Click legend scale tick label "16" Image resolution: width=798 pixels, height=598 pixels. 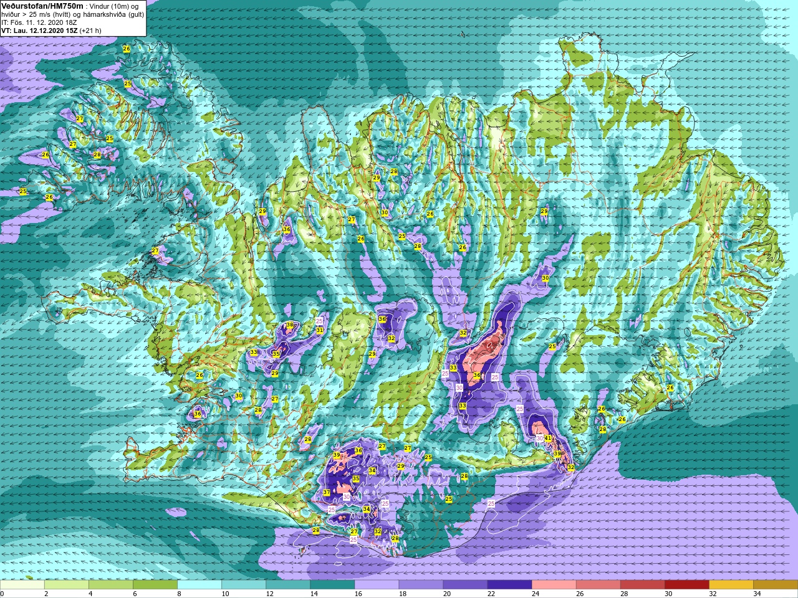[x=358, y=594]
